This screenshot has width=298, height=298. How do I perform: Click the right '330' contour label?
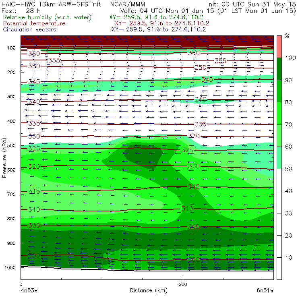click(194, 136)
